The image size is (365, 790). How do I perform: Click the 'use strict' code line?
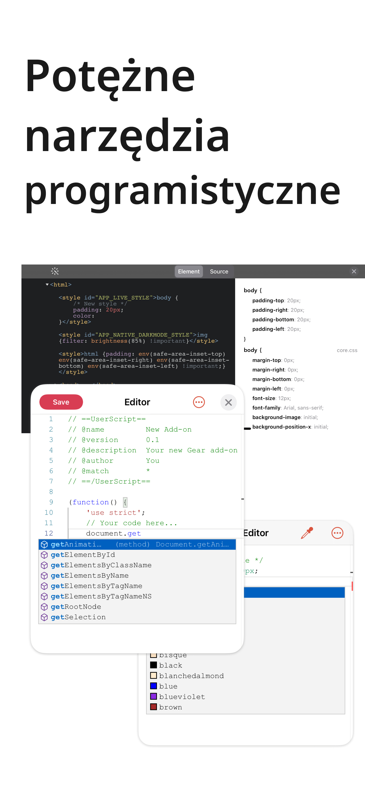[x=115, y=513]
